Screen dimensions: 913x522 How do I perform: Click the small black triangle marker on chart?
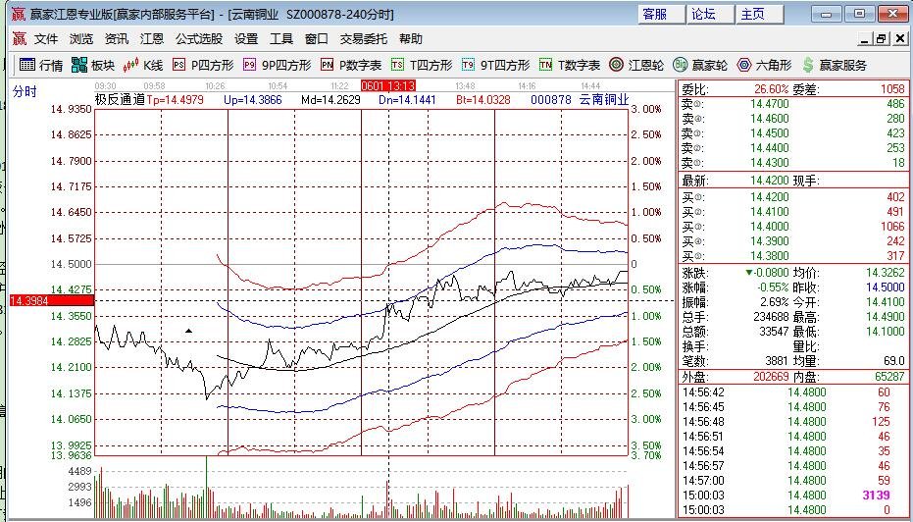click(x=188, y=331)
